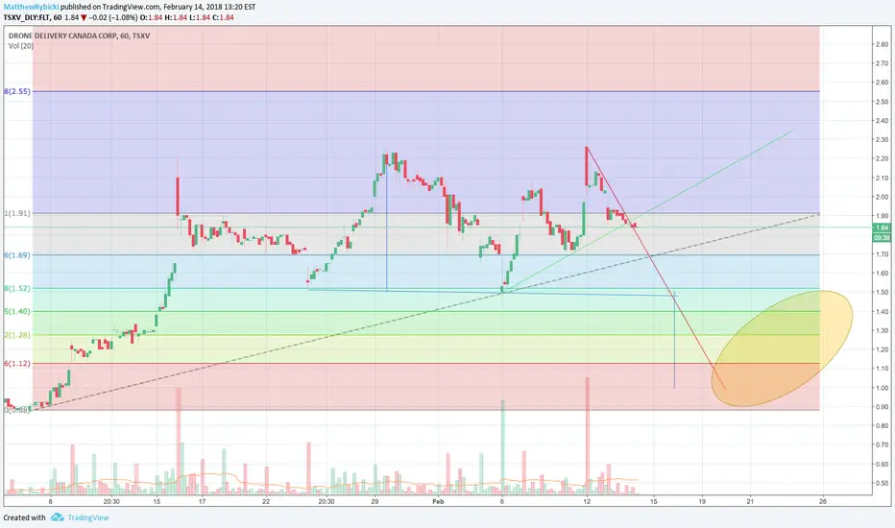The width and height of the screenshot is (895, 528).
Task: Click the 6(1.12) Fibonacci level label
Action: pos(17,363)
